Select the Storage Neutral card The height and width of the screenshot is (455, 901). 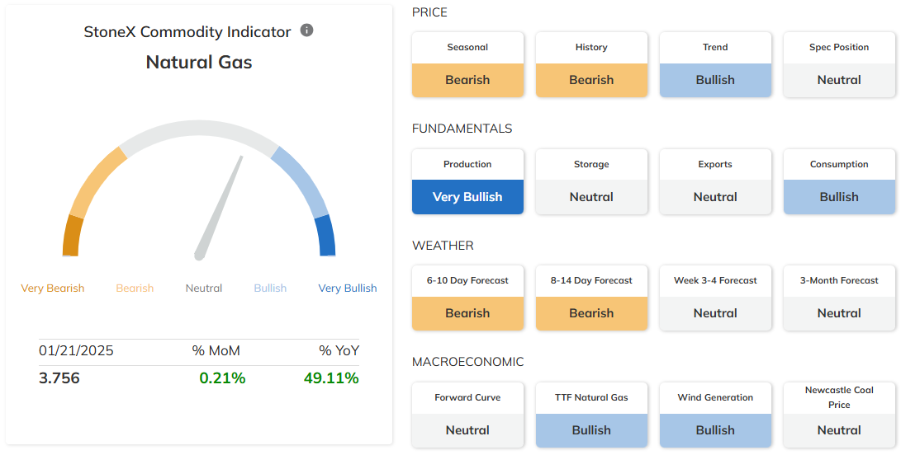tap(591, 181)
